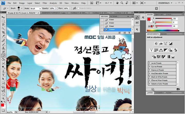Select the Hand tool in toolbox
Image resolution: width=185 pixels, height=114 pixels.
point(3,95)
